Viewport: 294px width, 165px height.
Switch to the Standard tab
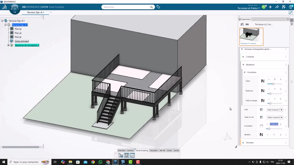(x=122, y=150)
